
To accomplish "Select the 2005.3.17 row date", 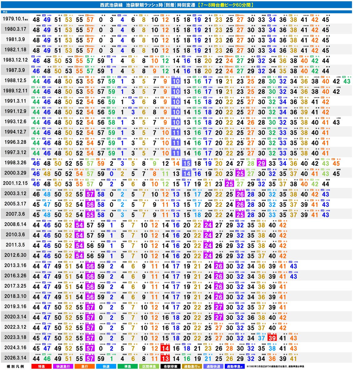I will [15, 203].
